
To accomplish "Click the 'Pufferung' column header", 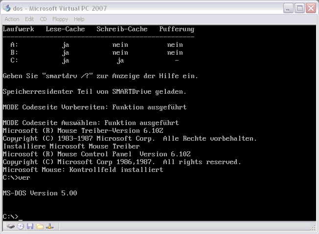I will coord(177,29).
